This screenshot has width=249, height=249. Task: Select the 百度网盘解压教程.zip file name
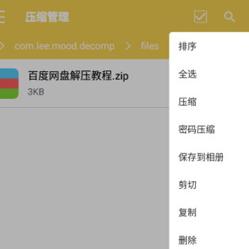[78, 75]
